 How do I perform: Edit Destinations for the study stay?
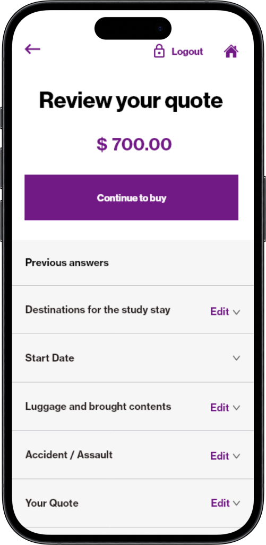pos(219,311)
